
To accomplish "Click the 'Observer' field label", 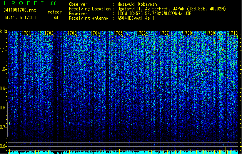I will click(78, 4).
